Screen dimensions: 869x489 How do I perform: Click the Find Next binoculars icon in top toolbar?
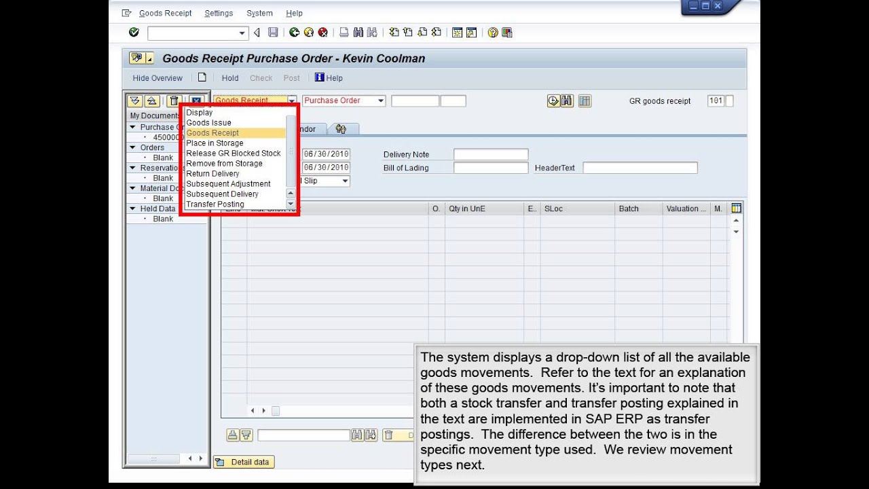372,33
